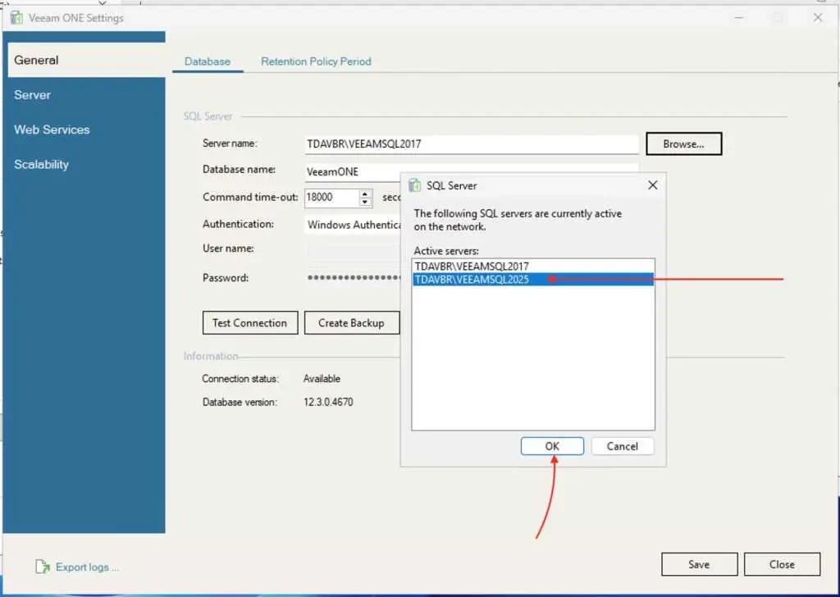This screenshot has height=597, width=840.
Task: Save the Veeam ONE settings
Action: pyautogui.click(x=699, y=564)
